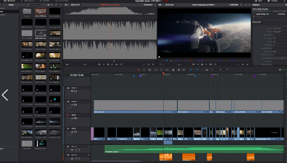Click the Metadata panel button

(x=272, y=1)
